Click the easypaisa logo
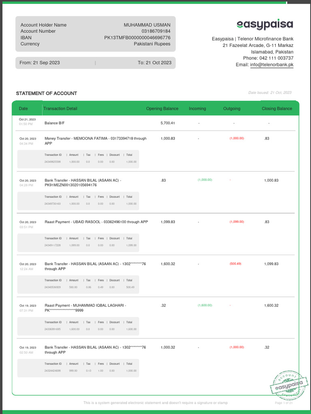The image size is (311, 414). (265, 25)
